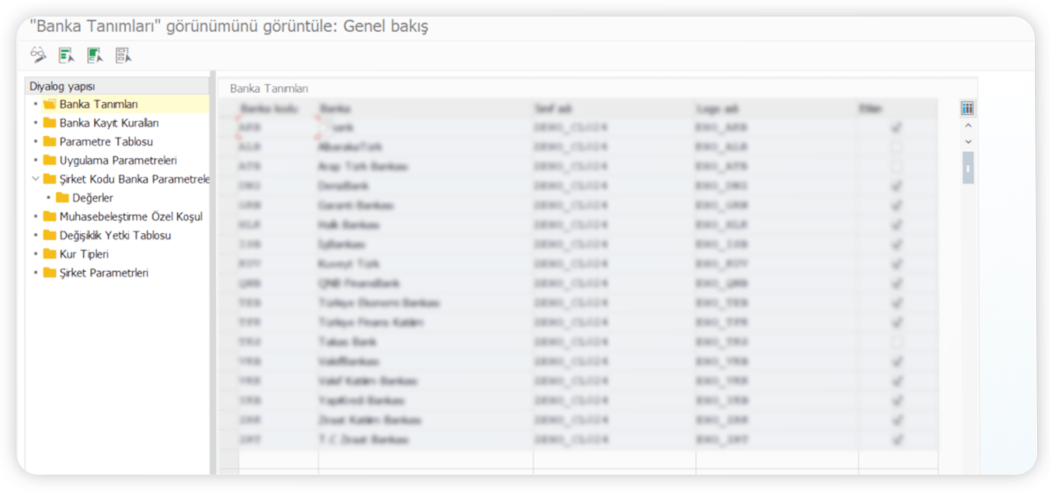
Task: Click the Deselect All toolbar icon
Action: (123, 55)
